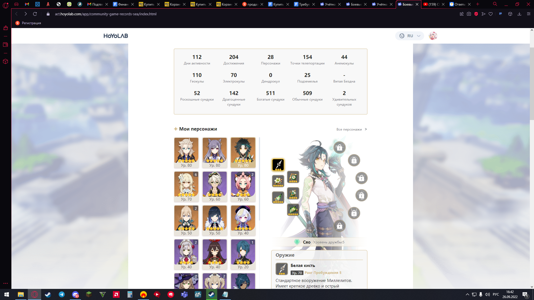Reload the page with the refresh icon
Viewport: 534px width, 300px height.
coord(35,14)
